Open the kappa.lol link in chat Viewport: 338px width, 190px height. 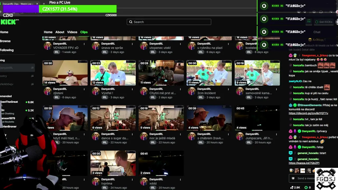tap(304, 163)
